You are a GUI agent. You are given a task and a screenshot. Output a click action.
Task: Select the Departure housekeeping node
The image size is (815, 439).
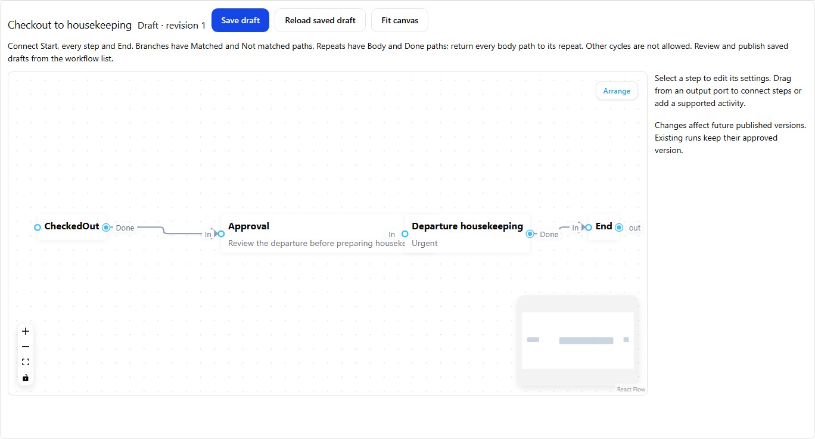467,233
